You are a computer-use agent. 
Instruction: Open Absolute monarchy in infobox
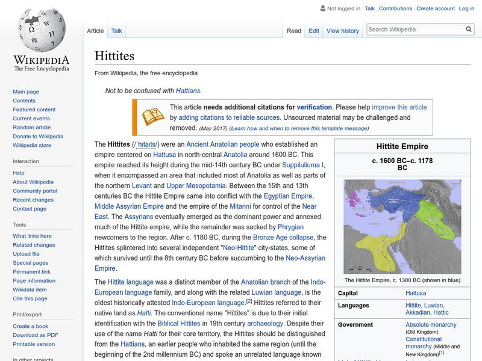point(431,324)
